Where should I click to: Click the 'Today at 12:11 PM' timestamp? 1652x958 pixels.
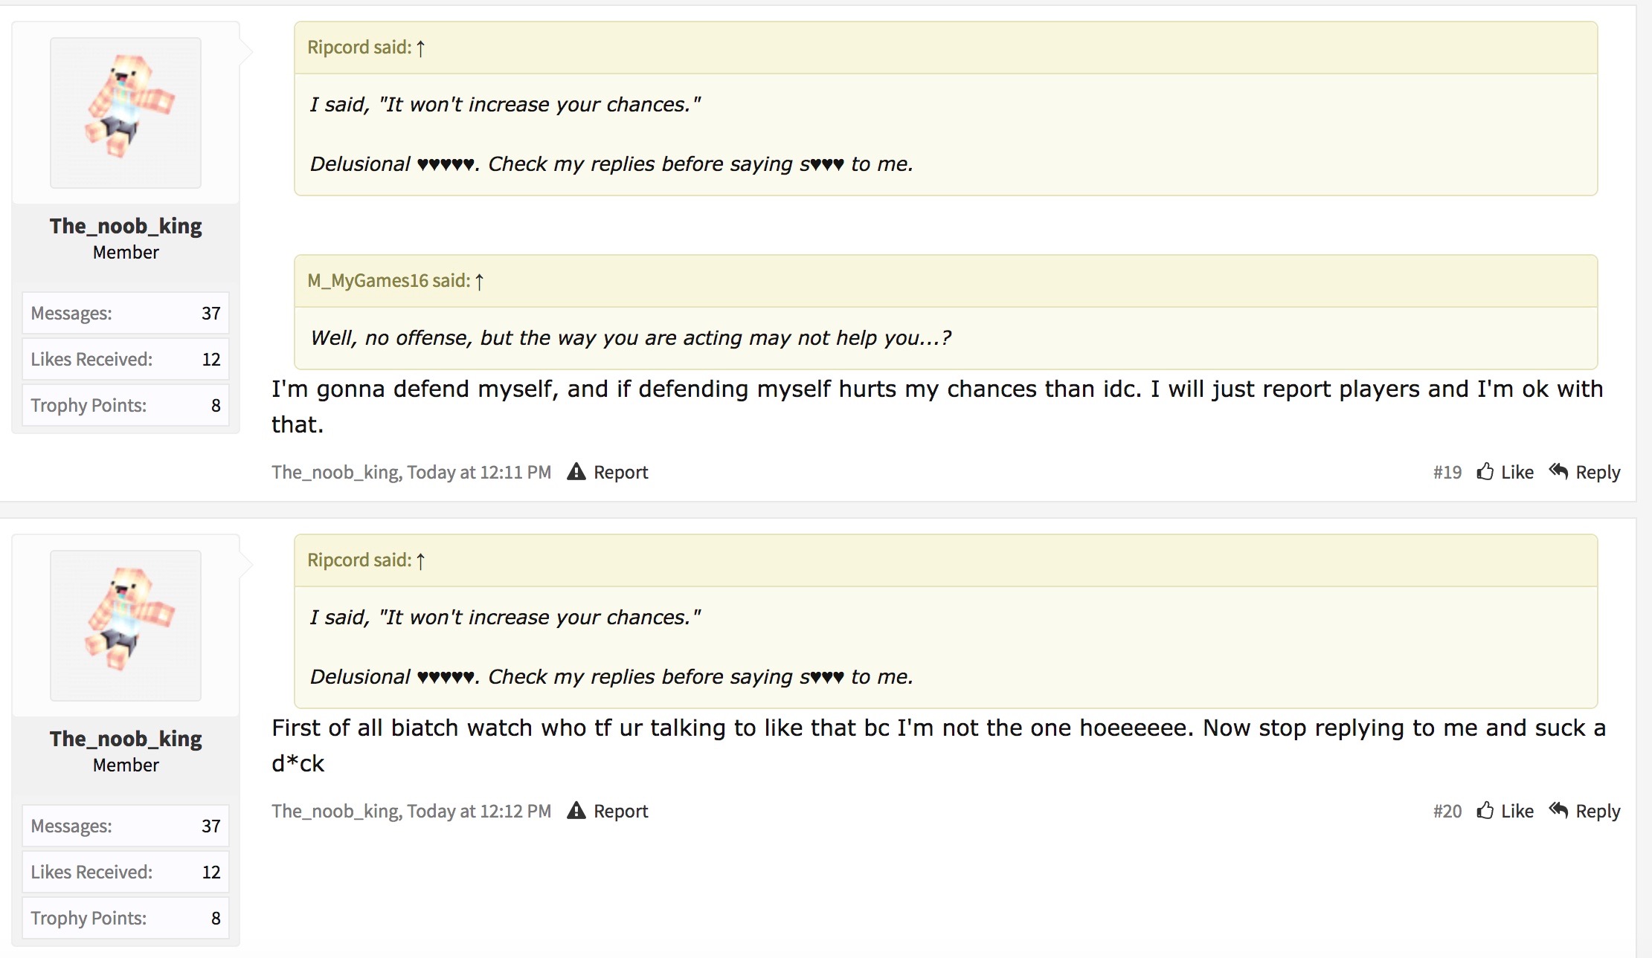(x=479, y=472)
